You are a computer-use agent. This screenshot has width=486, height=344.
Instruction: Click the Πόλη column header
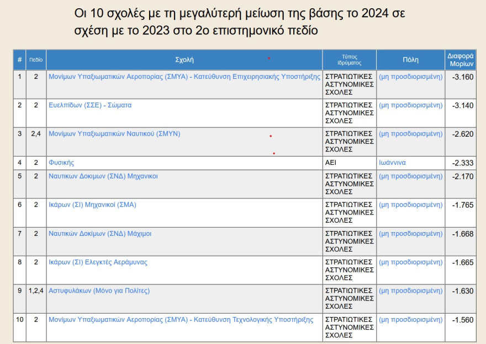click(410, 60)
